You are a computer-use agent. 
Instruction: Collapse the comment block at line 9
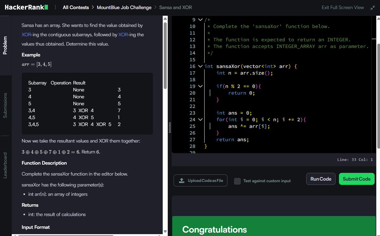200,20
